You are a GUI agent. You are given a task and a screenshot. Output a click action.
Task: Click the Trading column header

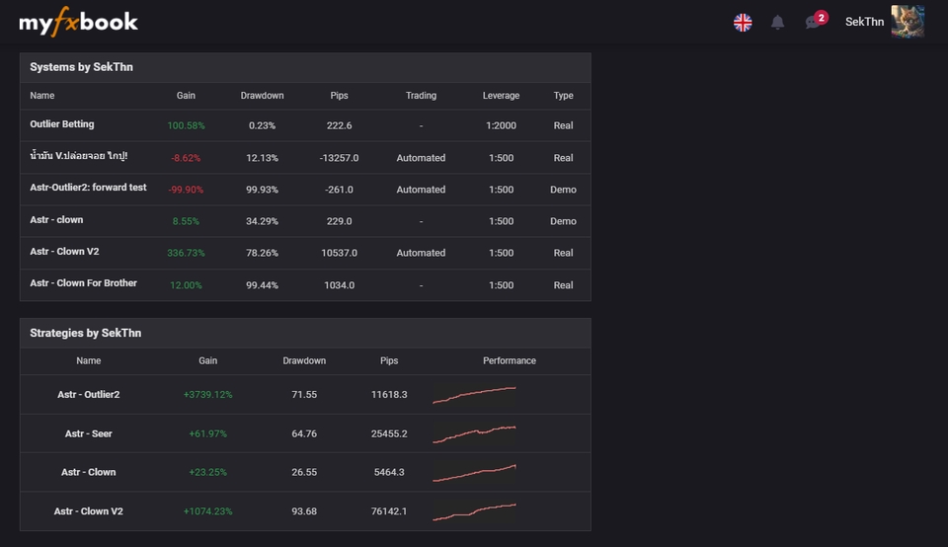421,96
